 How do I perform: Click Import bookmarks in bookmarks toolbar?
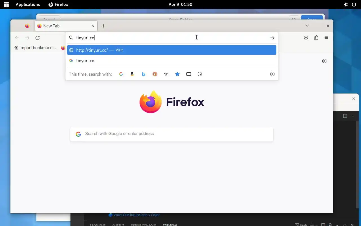pyautogui.click(x=36, y=48)
